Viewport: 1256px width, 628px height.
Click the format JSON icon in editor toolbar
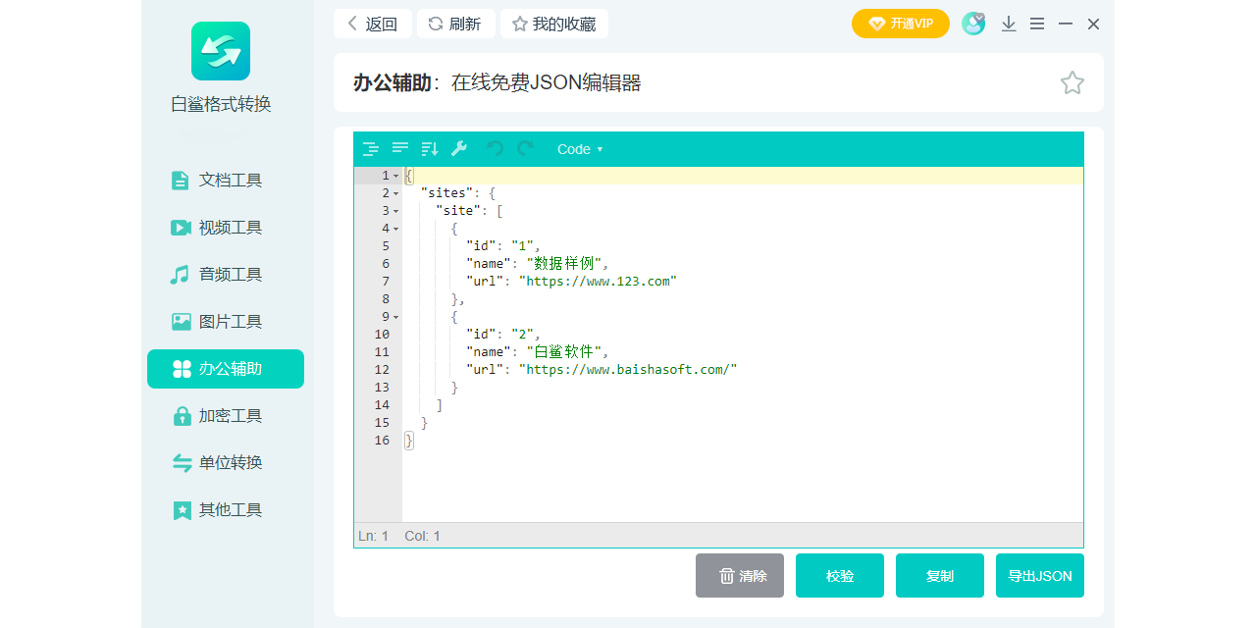(370, 149)
